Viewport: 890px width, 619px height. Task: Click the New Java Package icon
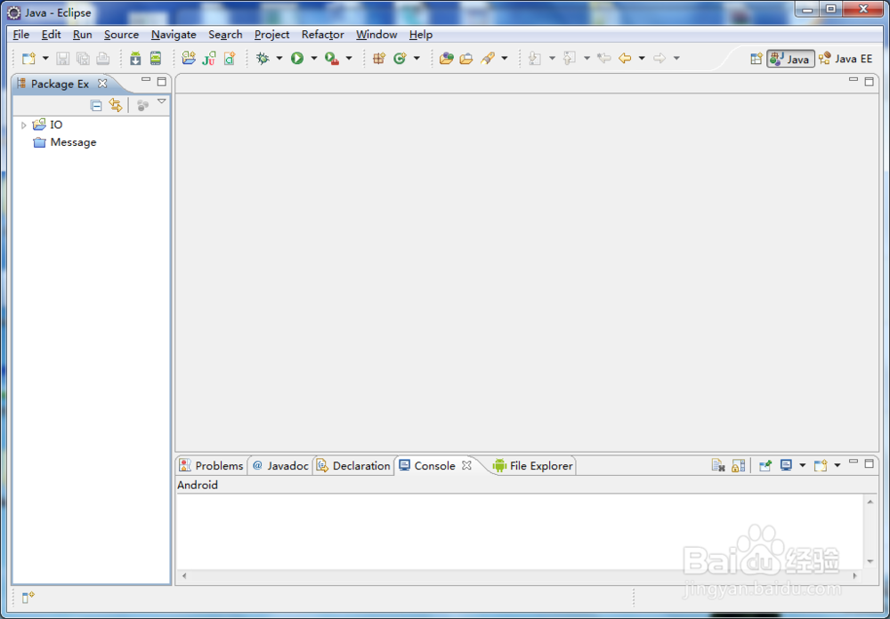point(379,59)
